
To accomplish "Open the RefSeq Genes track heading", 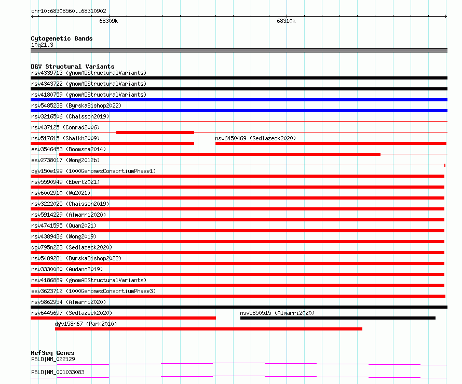I will click(52, 353).
